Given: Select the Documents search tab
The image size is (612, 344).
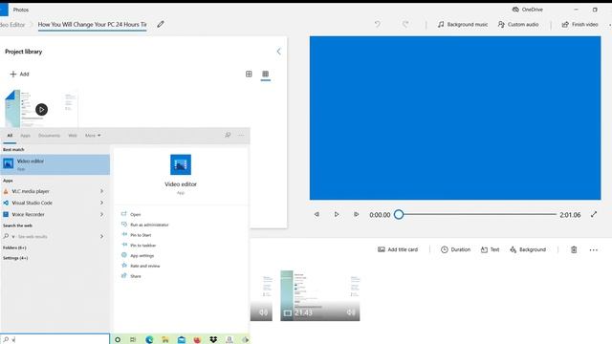Looking at the screenshot, I should (x=49, y=136).
